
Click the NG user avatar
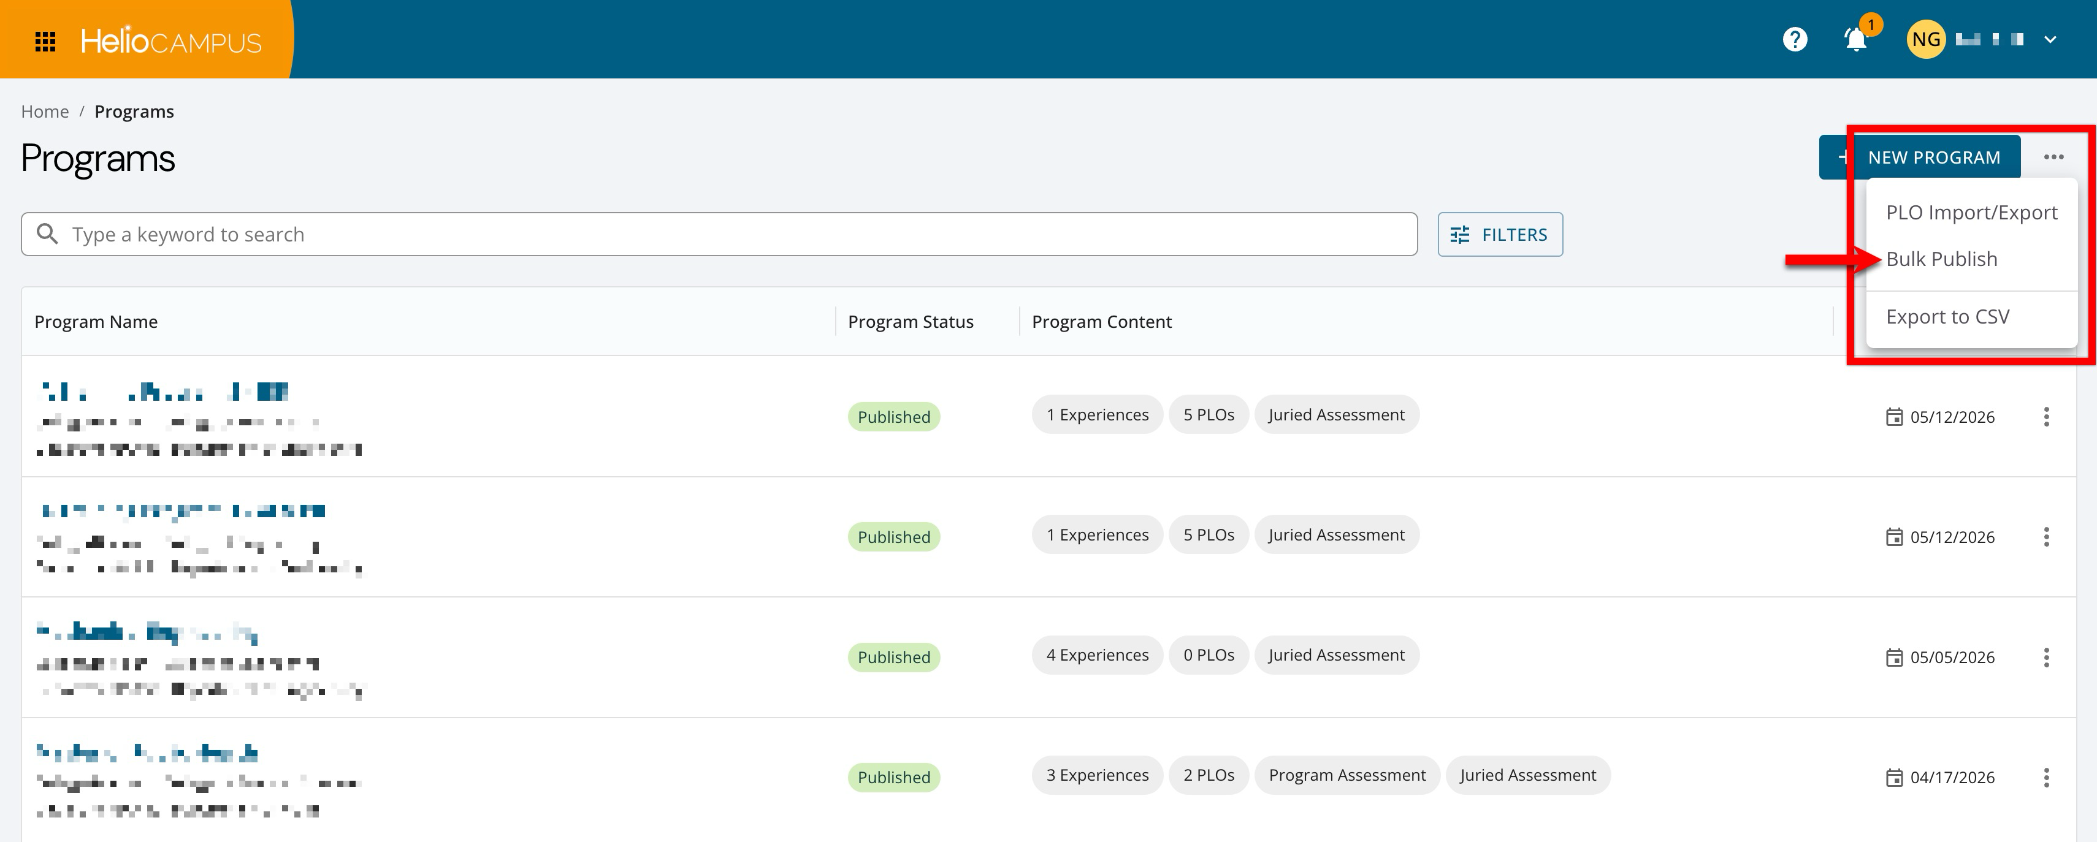tap(1926, 39)
